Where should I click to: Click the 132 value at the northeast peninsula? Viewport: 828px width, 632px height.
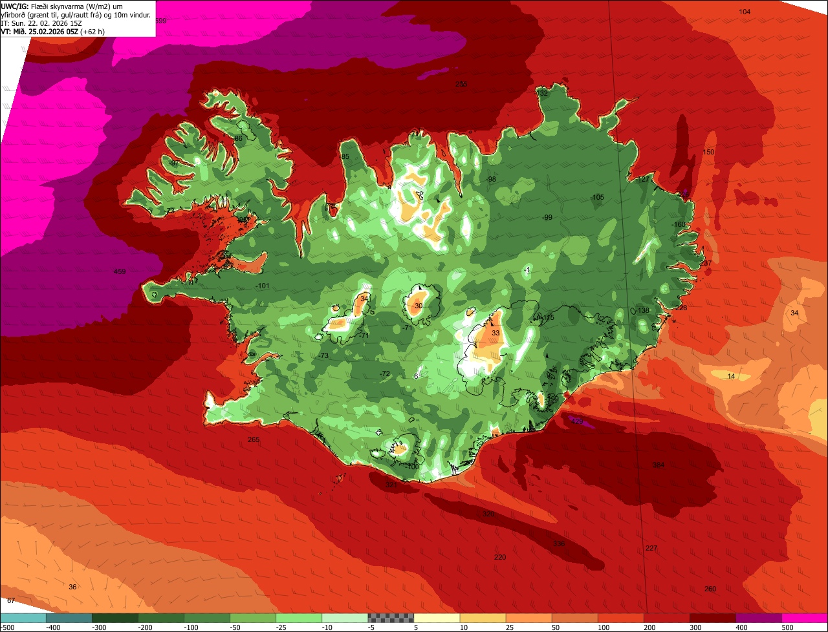click(542, 93)
